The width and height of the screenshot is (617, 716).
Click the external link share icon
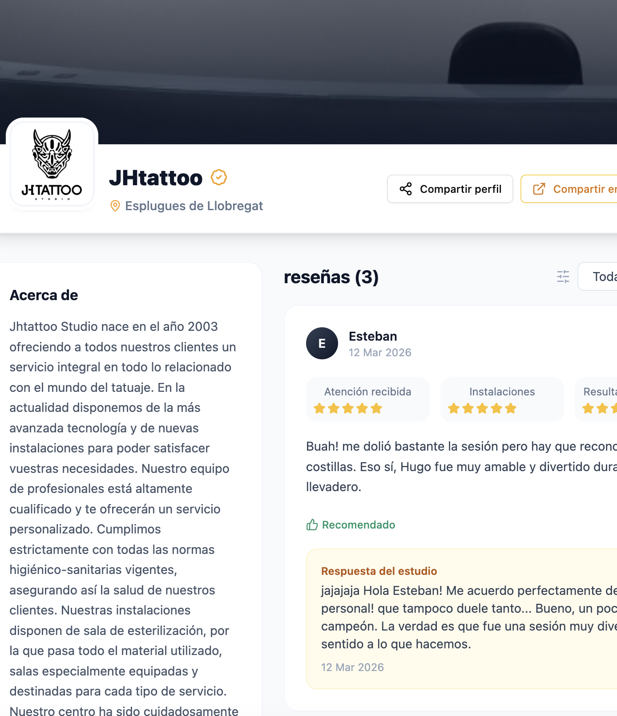click(x=539, y=189)
